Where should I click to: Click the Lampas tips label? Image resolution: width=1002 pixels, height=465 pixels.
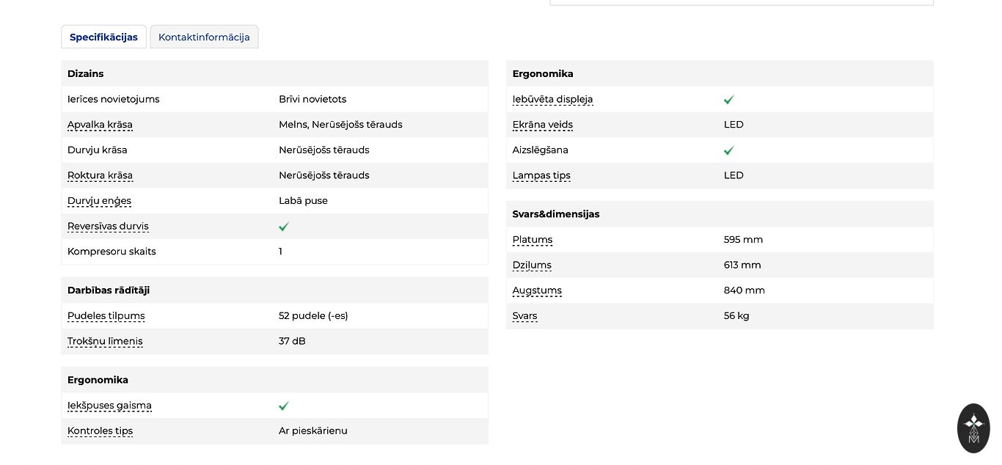(541, 175)
